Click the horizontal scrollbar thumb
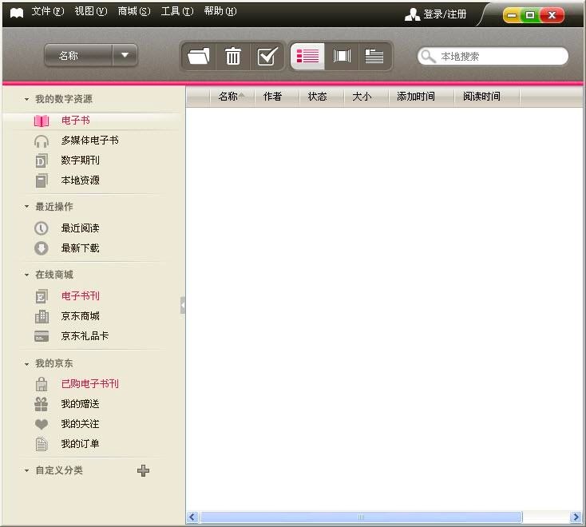 361,517
